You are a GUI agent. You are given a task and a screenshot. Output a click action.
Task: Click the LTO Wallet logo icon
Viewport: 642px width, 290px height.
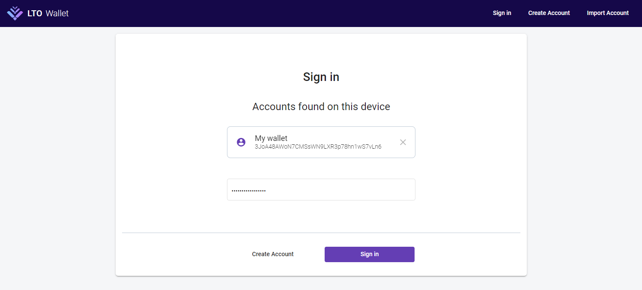(x=15, y=13)
